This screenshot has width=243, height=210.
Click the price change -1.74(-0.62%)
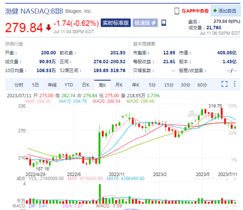coord(76,23)
